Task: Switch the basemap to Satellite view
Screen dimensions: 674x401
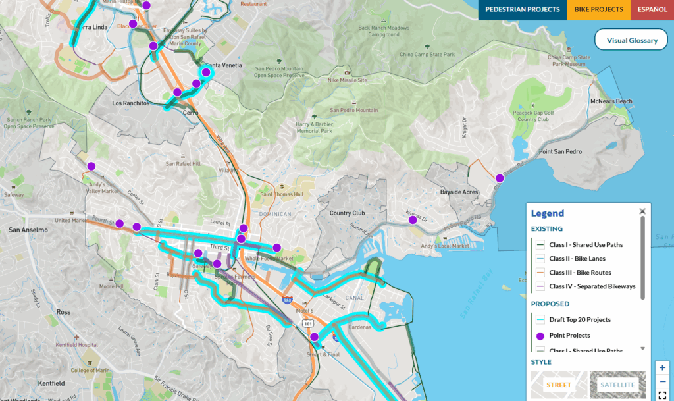Action: (617, 385)
